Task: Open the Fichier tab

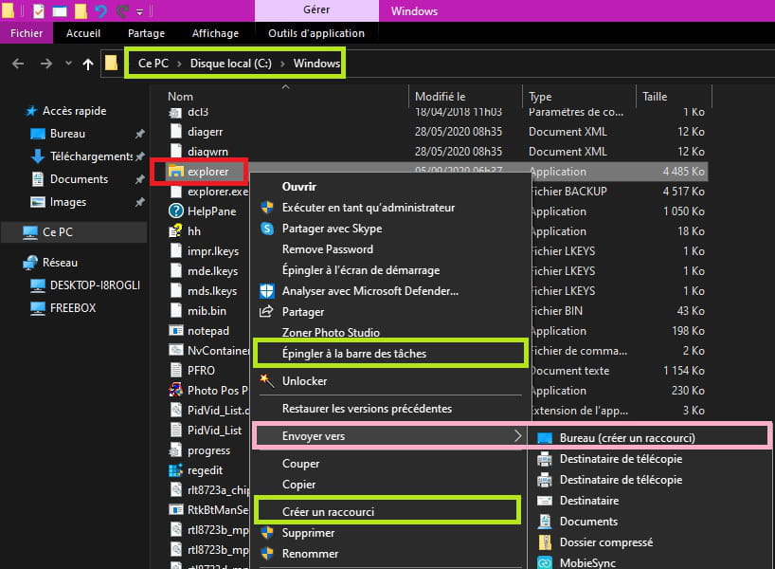Action: click(x=27, y=33)
